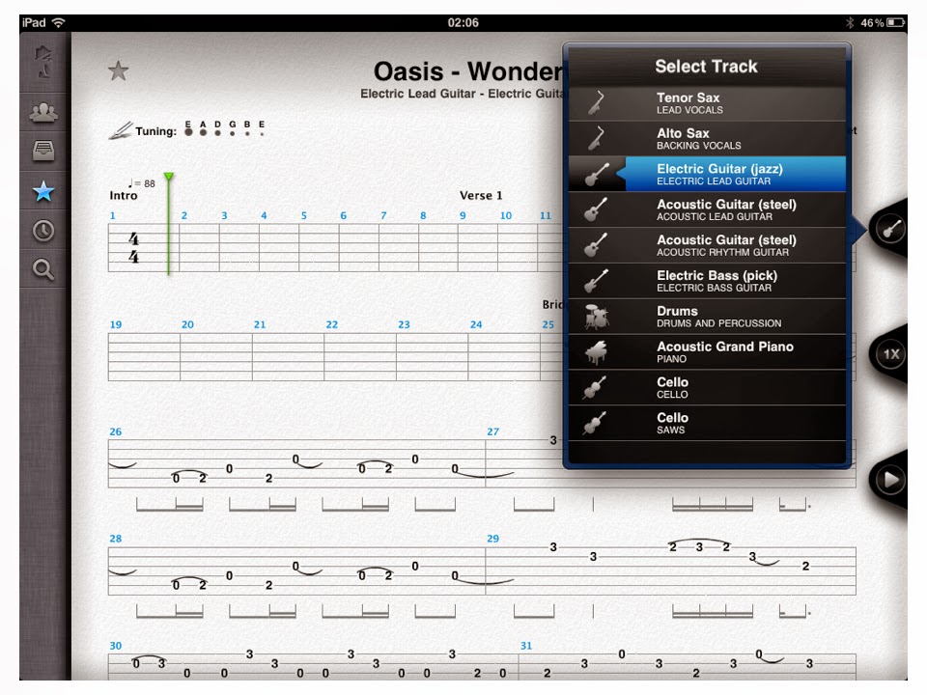The image size is (927, 695).
Task: Click the green playback cursor marker
Action: pyautogui.click(x=168, y=177)
